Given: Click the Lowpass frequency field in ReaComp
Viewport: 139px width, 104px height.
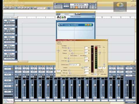Looking at the screenshot, I should pos(86,68).
